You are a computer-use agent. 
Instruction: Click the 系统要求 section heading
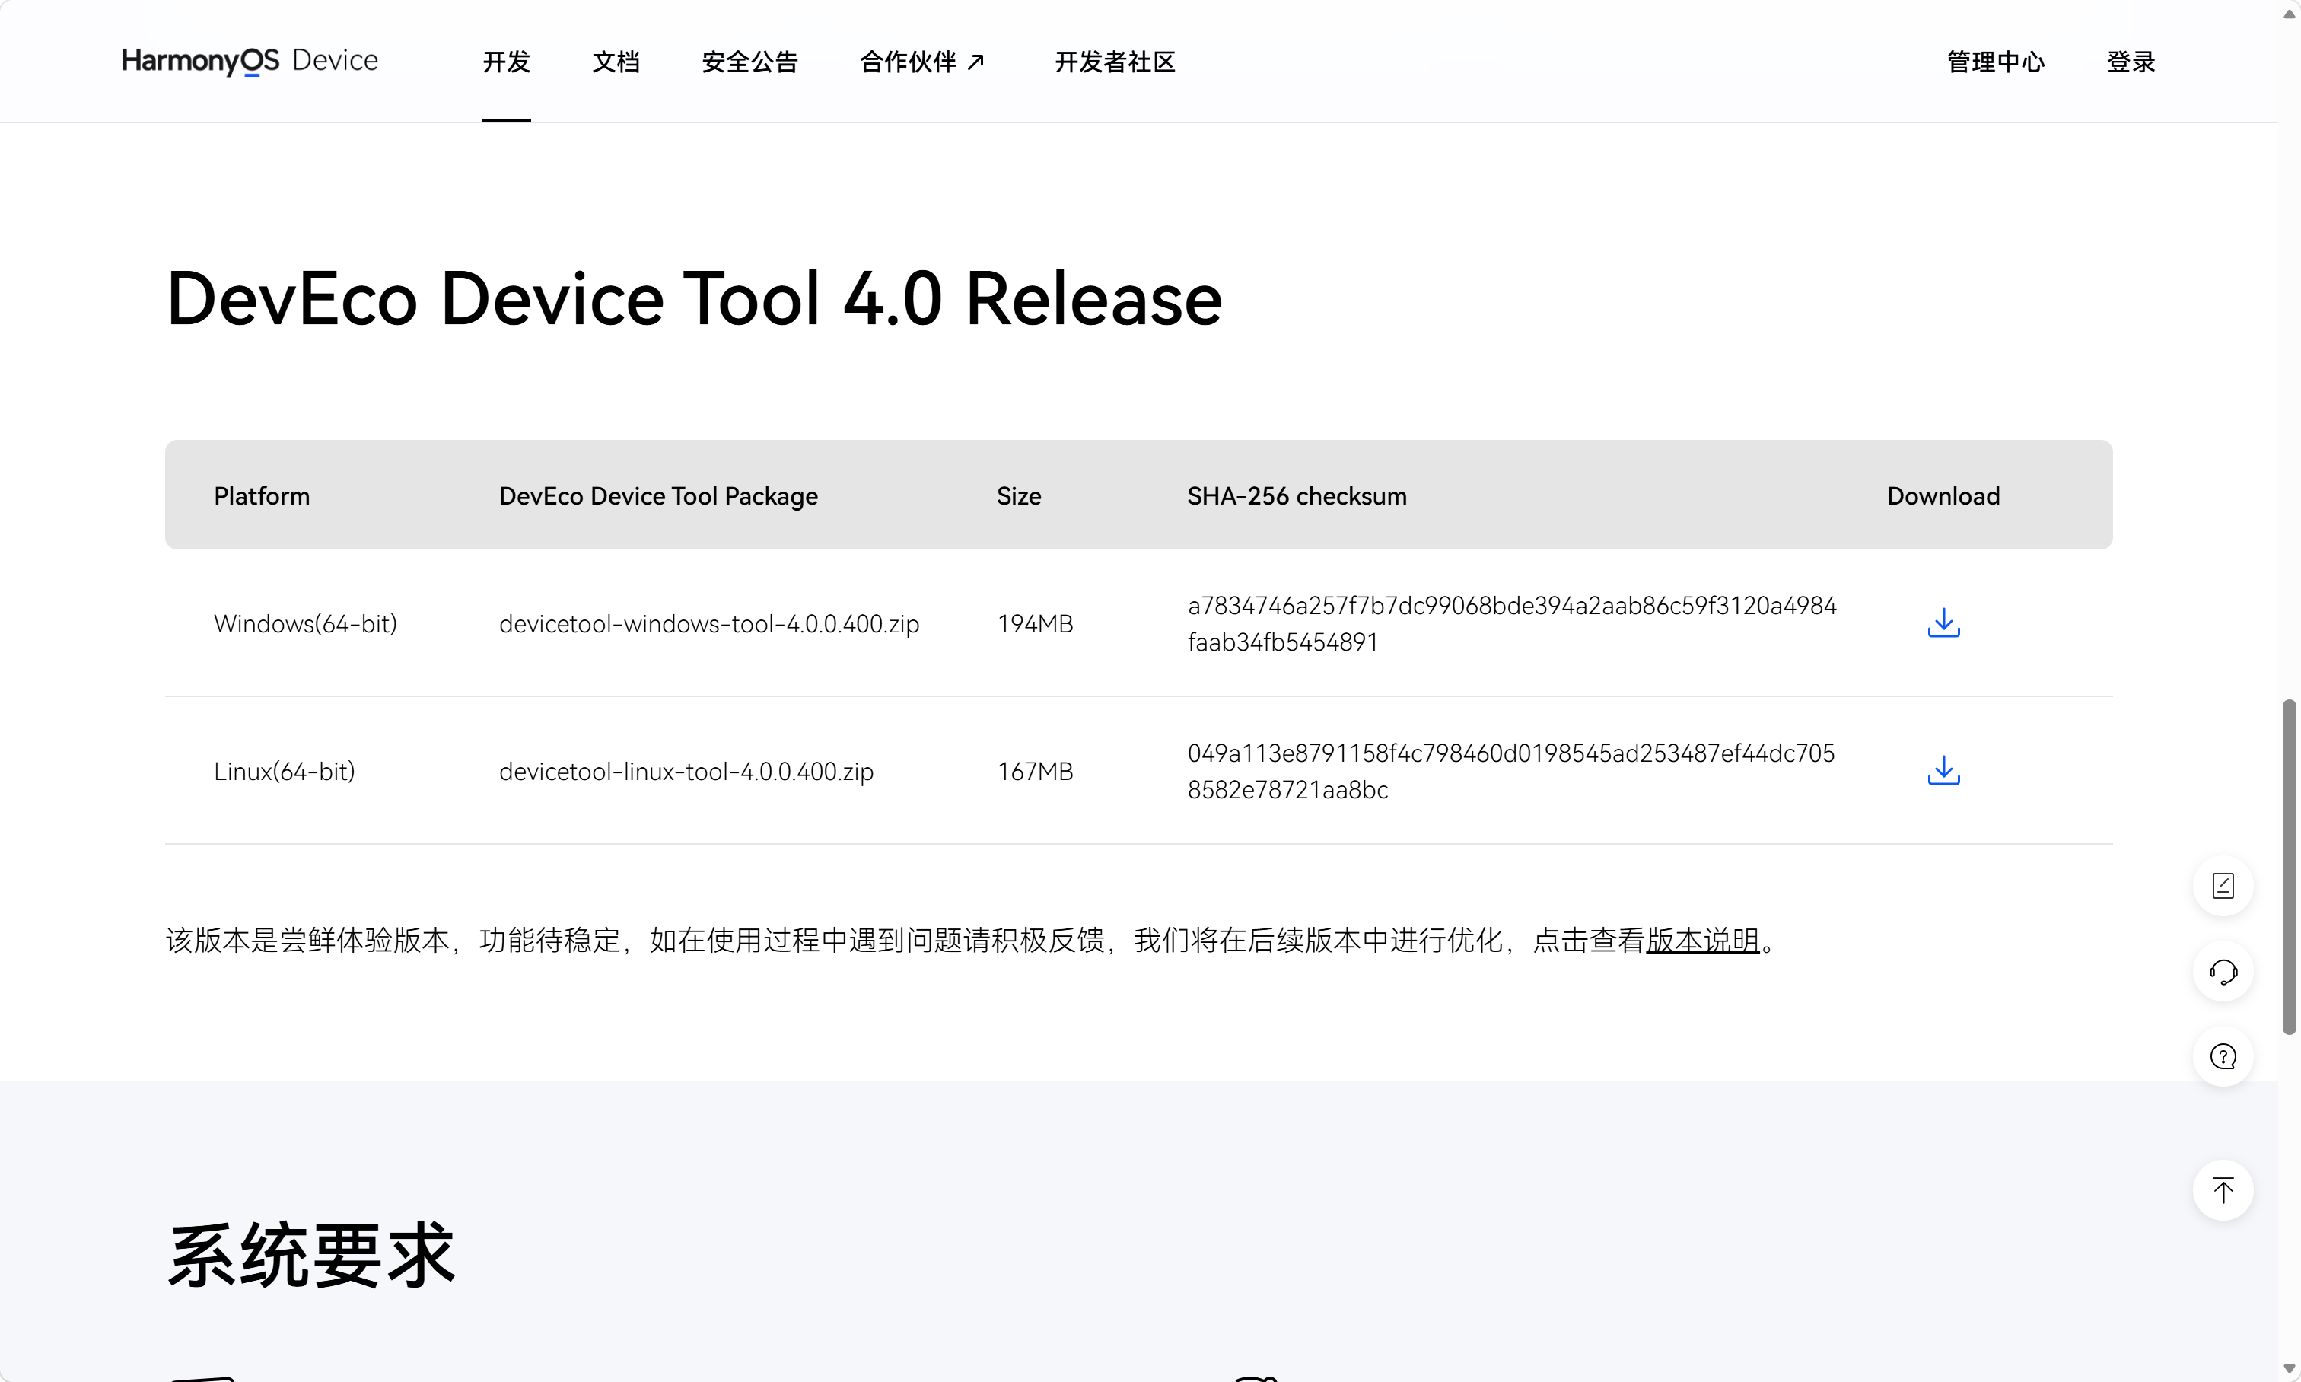(x=311, y=1254)
